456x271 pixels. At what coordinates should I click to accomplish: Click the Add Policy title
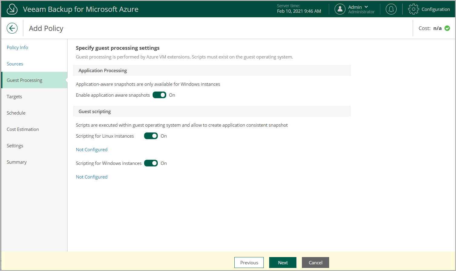tap(46, 28)
